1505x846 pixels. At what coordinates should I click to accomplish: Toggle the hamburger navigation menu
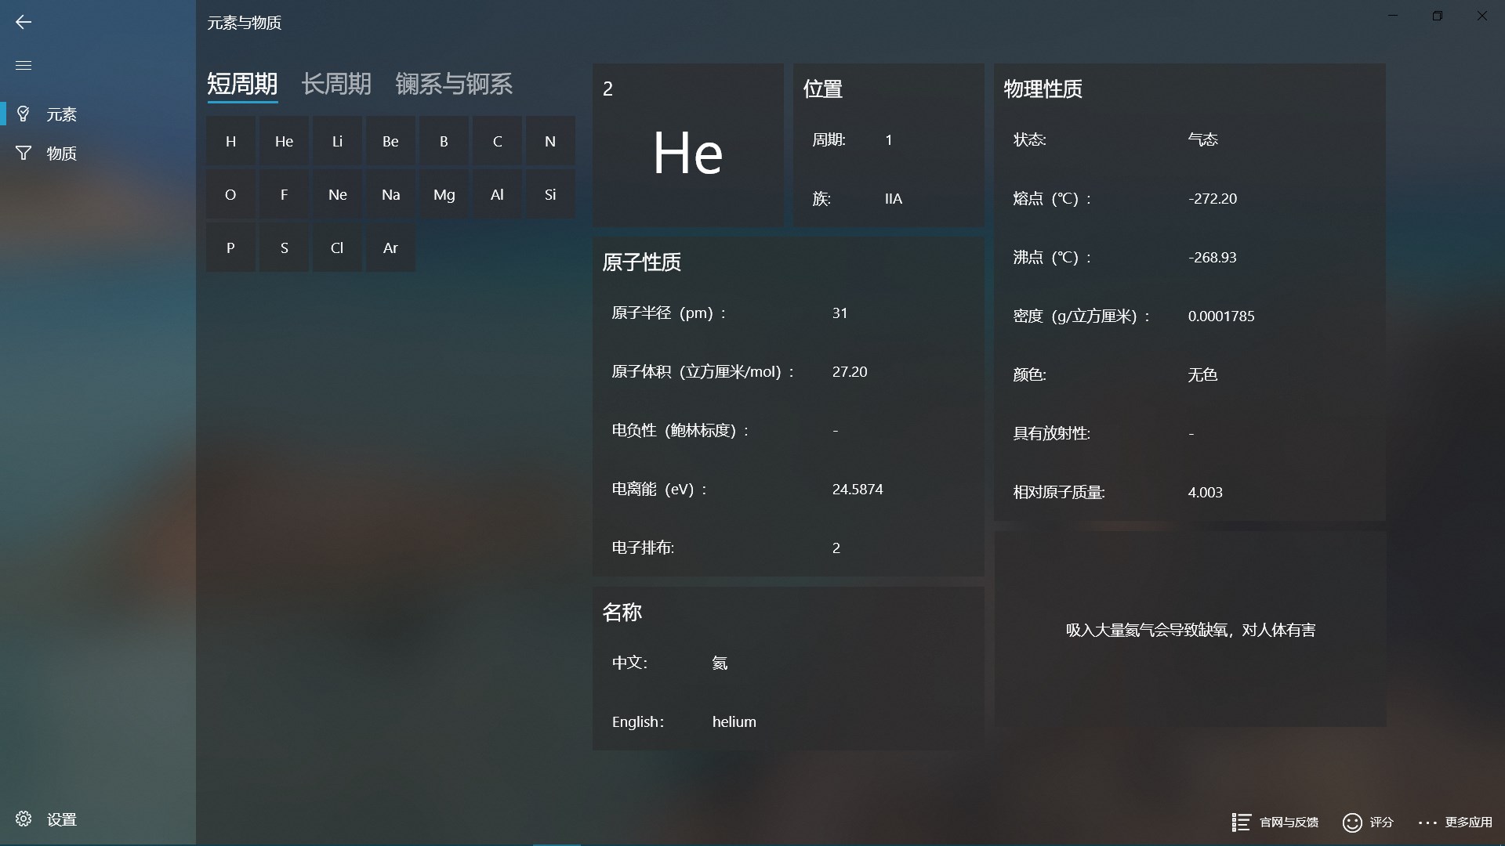pyautogui.click(x=24, y=65)
